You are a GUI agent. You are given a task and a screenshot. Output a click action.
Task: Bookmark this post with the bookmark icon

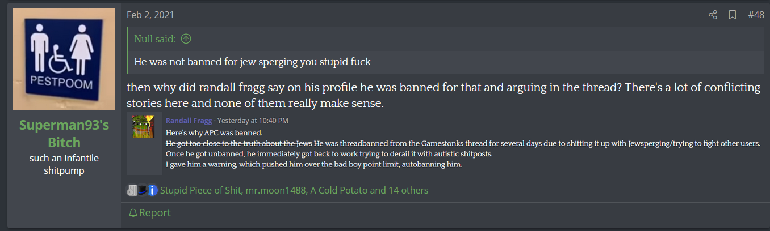733,15
